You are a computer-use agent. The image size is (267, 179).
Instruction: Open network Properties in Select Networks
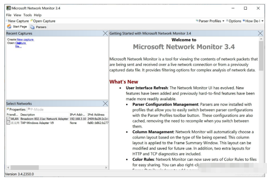click(16, 109)
